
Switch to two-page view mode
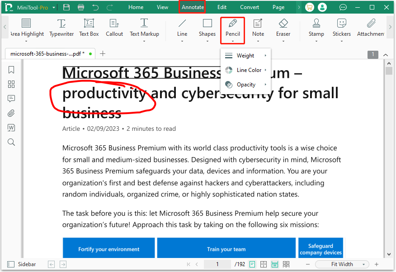pos(264,264)
